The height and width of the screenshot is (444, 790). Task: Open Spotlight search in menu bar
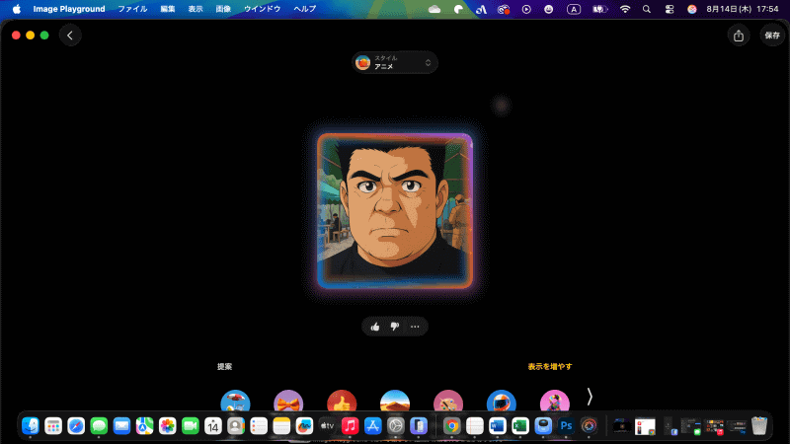pyautogui.click(x=647, y=9)
